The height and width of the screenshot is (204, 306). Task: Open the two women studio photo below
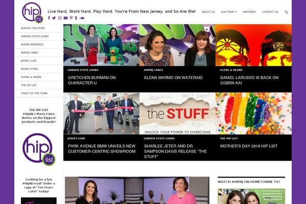[137, 190]
